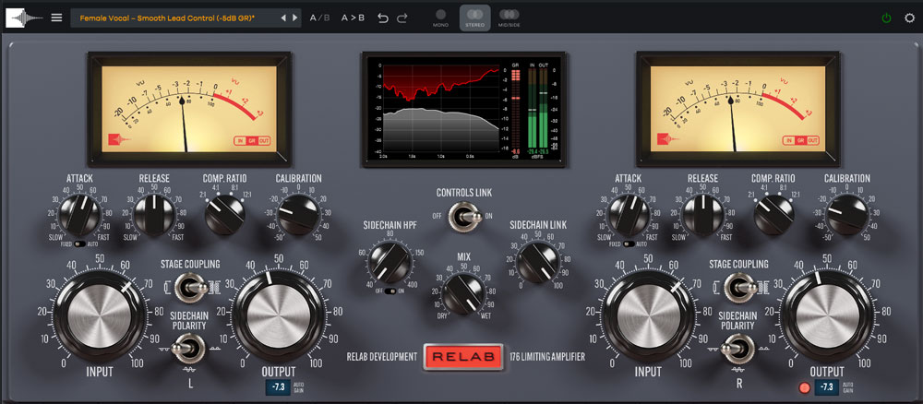Toggle A/B comparison
Image resolution: width=923 pixels, height=404 pixels.
click(320, 18)
